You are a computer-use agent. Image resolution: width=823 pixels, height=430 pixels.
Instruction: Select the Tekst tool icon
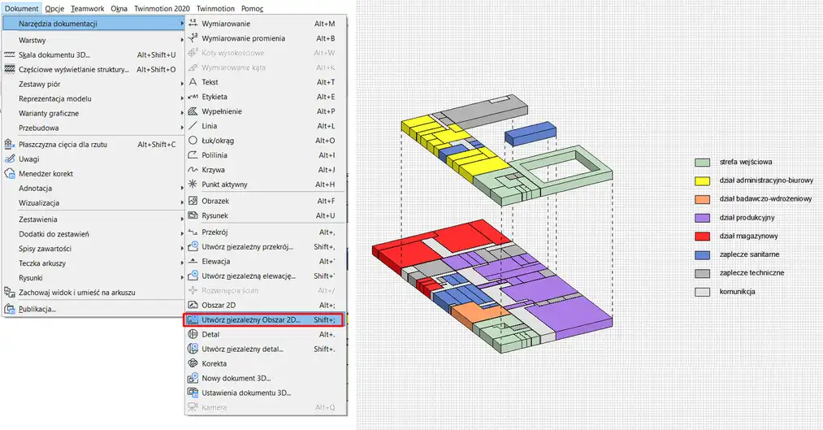pyautogui.click(x=193, y=82)
